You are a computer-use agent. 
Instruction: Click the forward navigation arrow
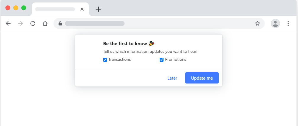point(20,24)
